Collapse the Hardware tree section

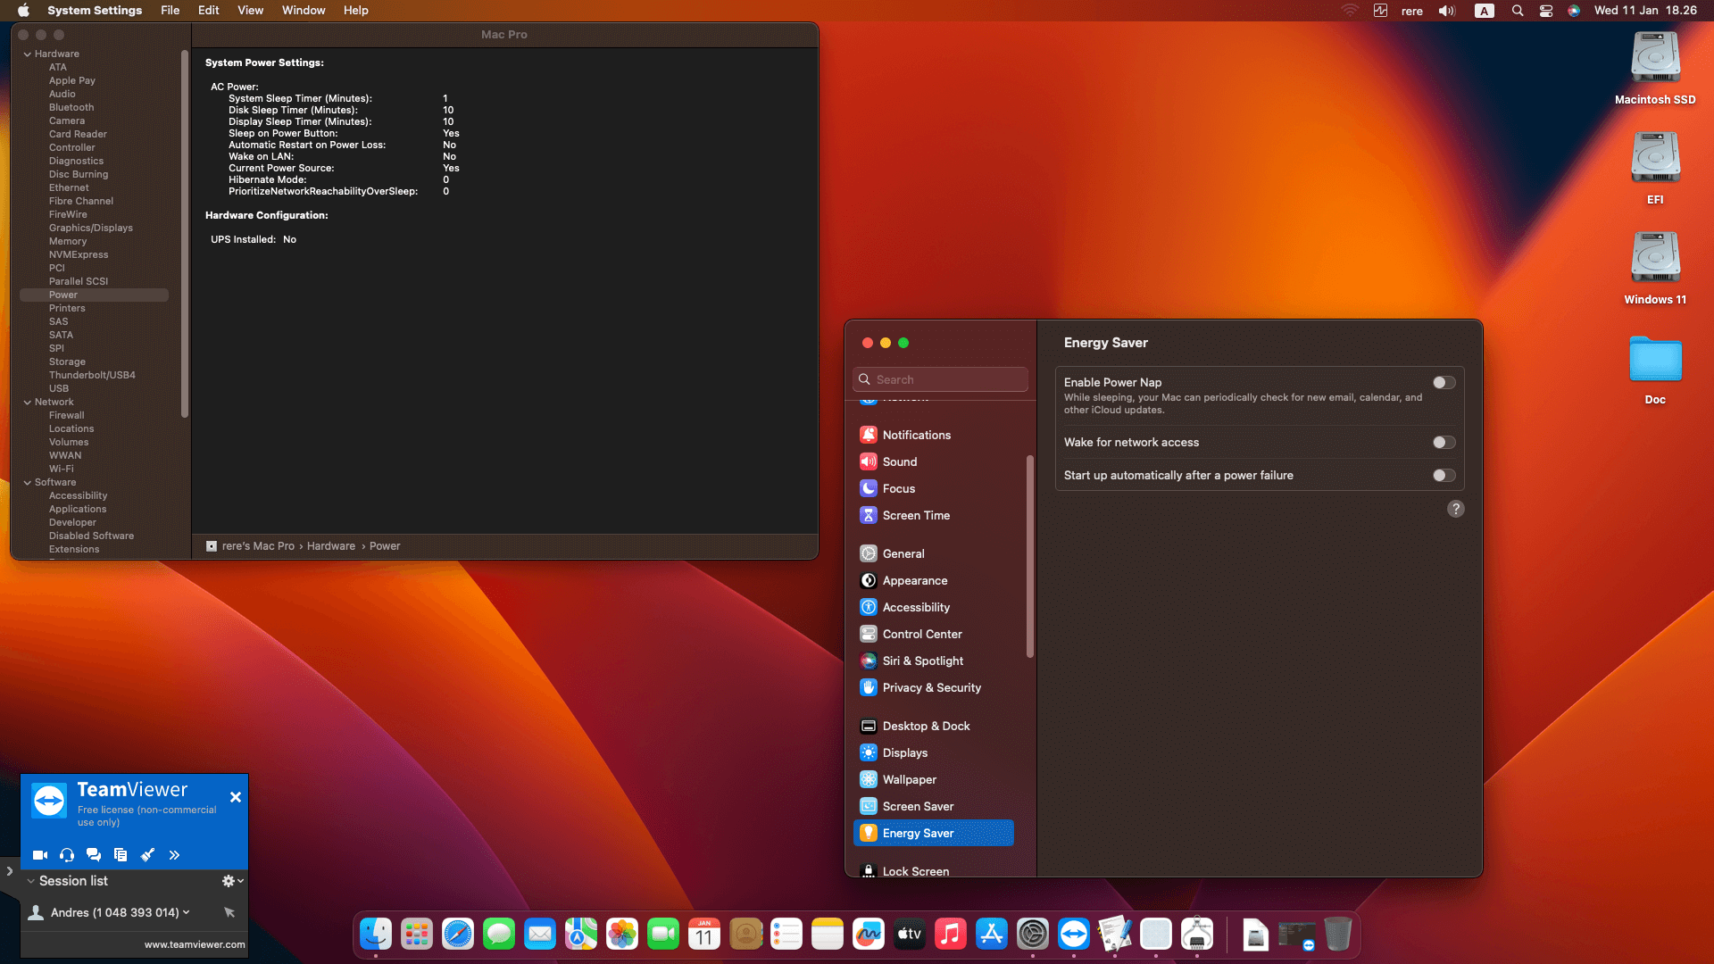(28, 54)
